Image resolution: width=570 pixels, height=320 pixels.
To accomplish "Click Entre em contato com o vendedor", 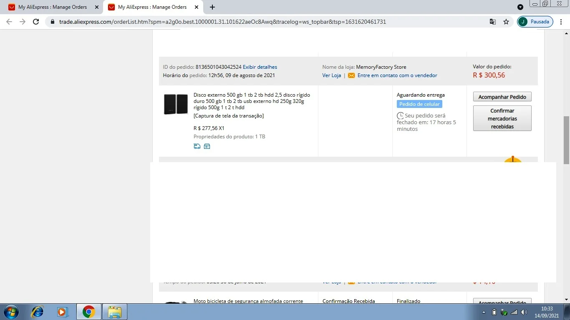I will click(x=397, y=75).
